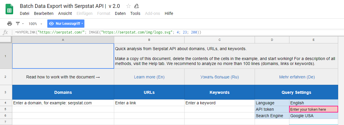This screenshot has width=344, height=125.
Task: Open the filter views funnel icon
Action: [x=18, y=24]
